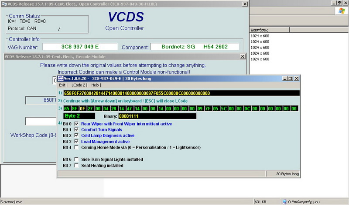The image size is (349, 205).
Task: Disable Bit 3 Load Management active
Action: coord(76,142)
